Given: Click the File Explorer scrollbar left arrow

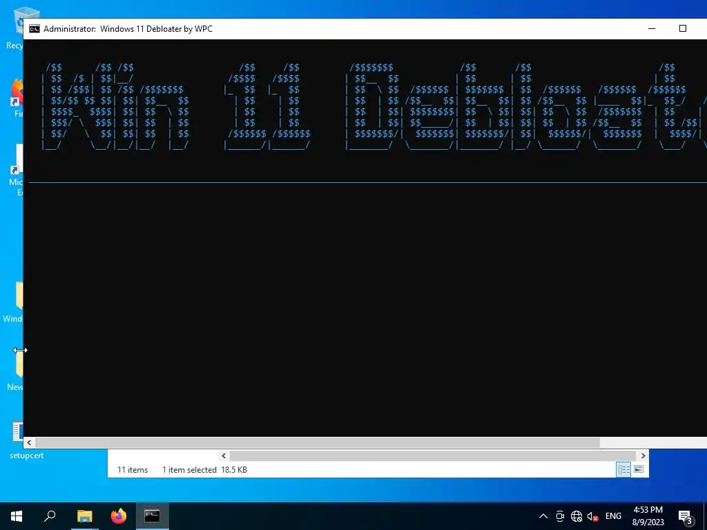Looking at the screenshot, I should click(224, 455).
